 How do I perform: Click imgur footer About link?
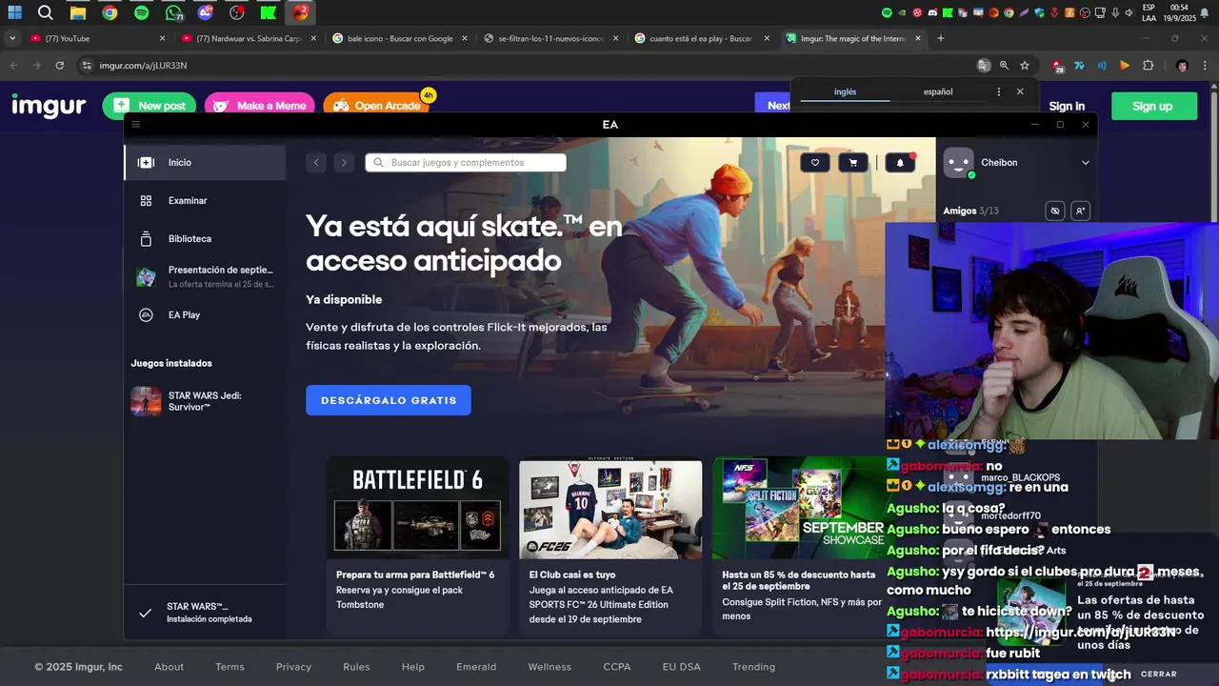(x=169, y=667)
